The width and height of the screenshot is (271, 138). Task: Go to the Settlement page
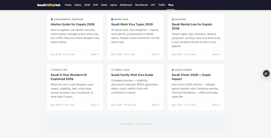click(x=126, y=5)
